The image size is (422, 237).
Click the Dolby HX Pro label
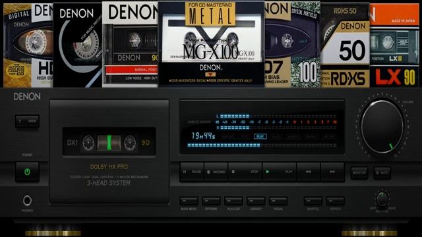point(109,167)
